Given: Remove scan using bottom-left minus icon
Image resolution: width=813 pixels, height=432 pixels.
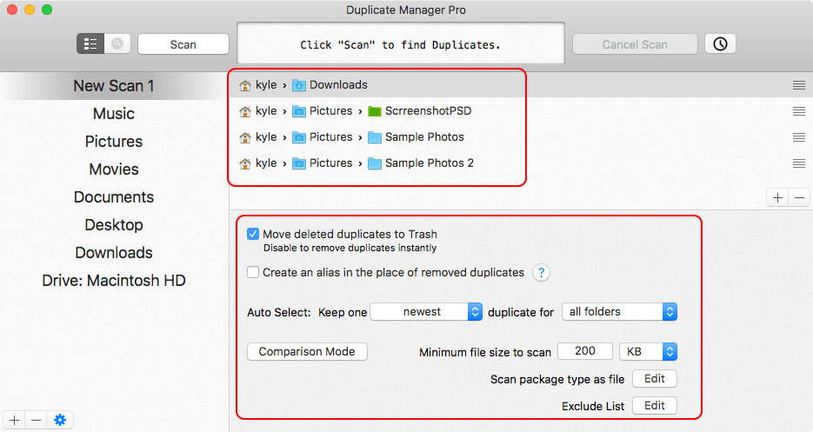Looking at the screenshot, I should pyautogui.click(x=37, y=420).
